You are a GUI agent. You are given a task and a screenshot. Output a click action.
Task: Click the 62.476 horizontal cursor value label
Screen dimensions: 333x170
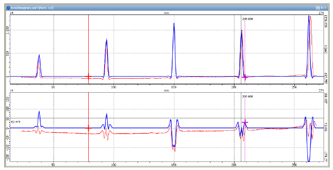15,122
